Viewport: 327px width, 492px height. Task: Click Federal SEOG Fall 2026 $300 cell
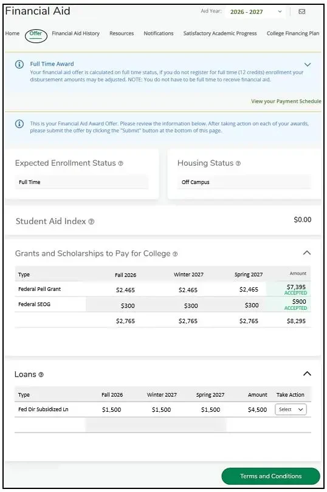tap(128, 306)
